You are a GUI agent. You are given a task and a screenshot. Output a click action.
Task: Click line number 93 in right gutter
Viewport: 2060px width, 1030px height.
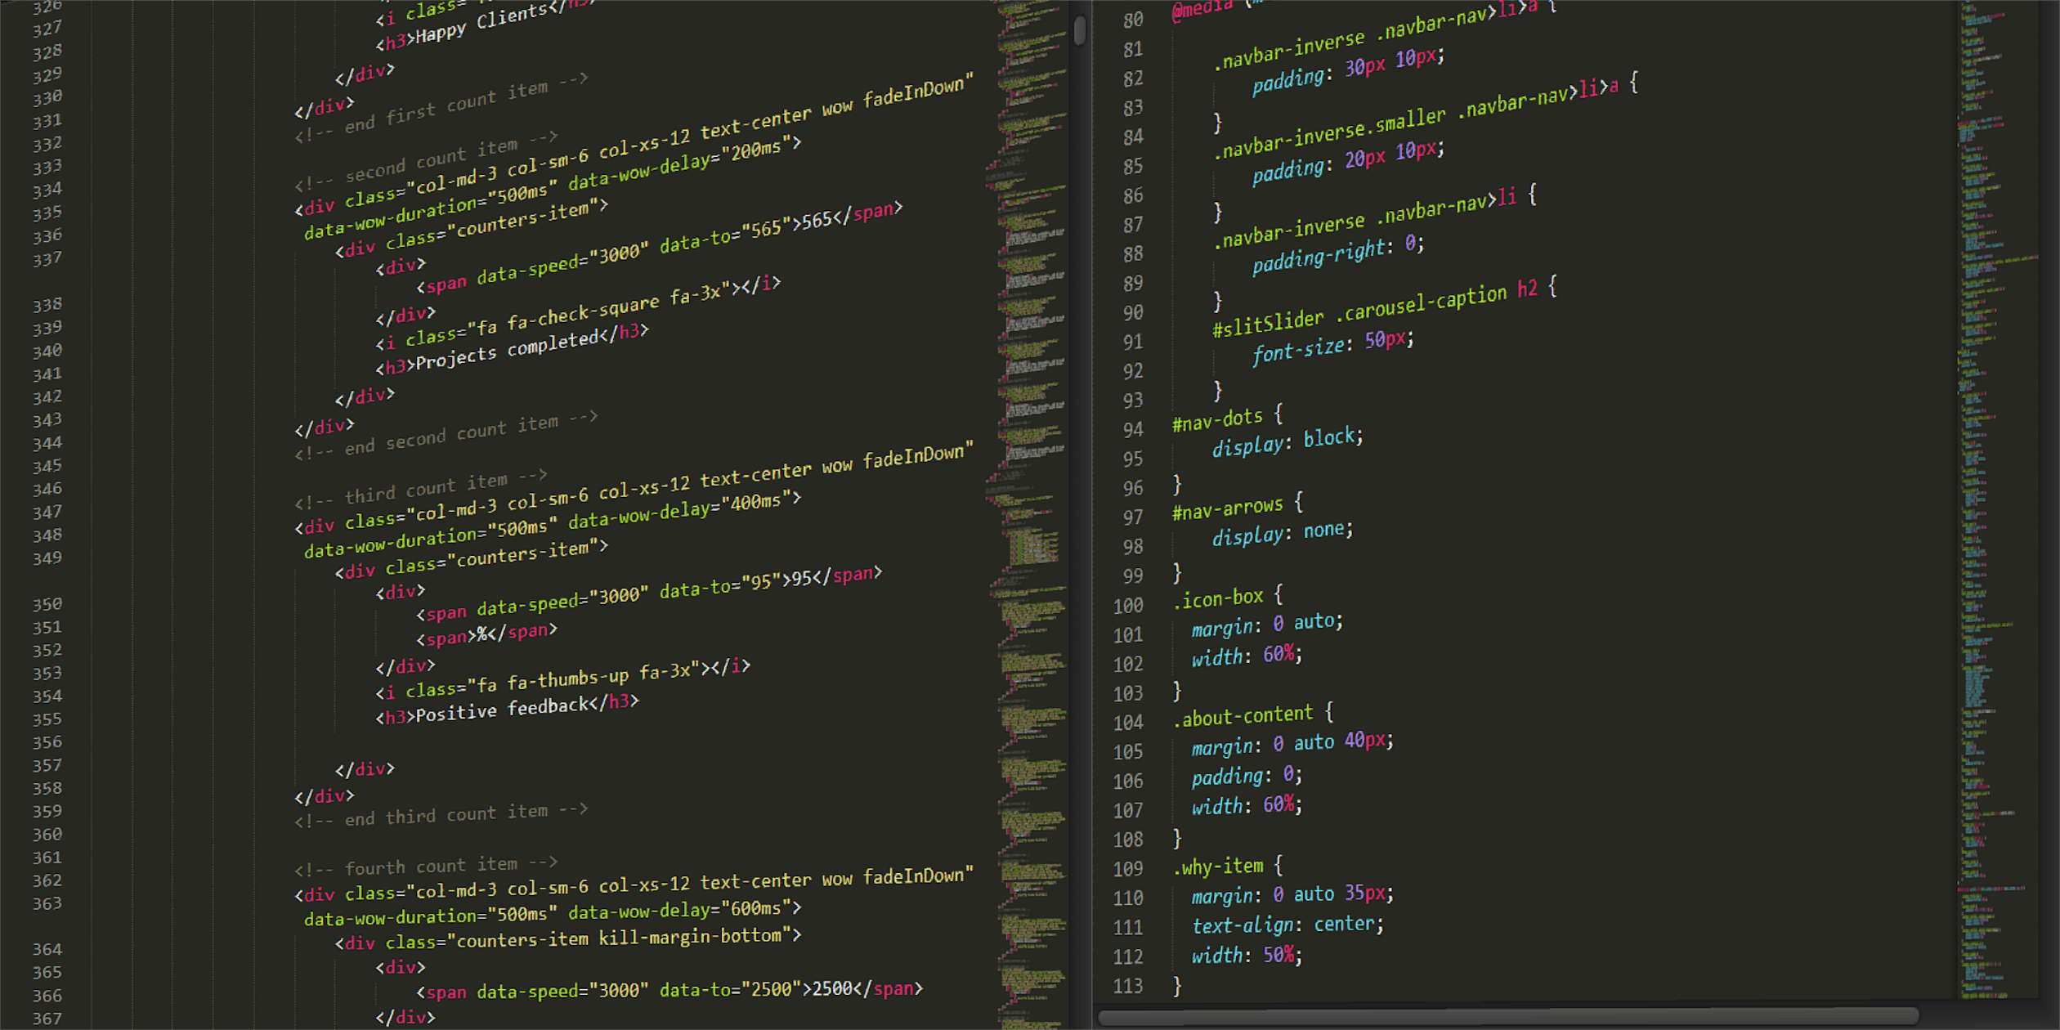pyautogui.click(x=1133, y=401)
